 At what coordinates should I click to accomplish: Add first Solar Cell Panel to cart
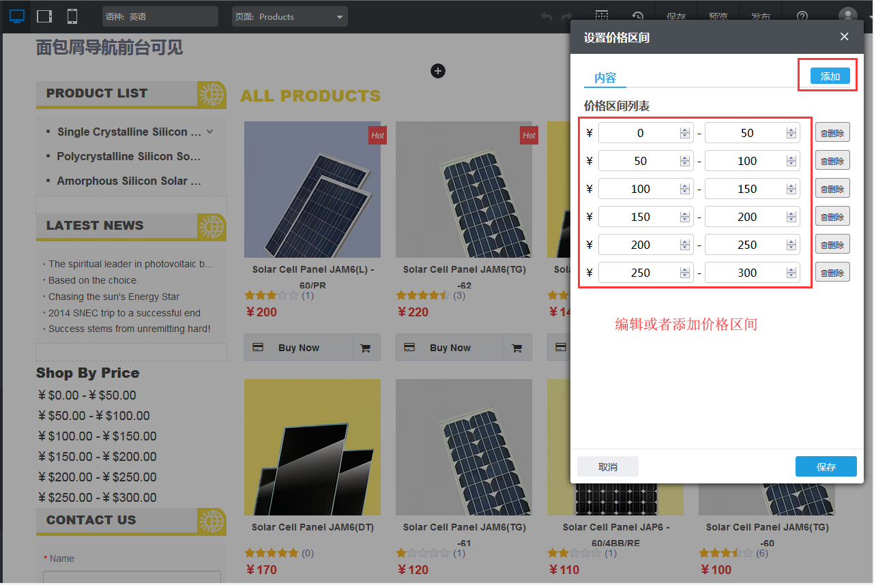366,348
